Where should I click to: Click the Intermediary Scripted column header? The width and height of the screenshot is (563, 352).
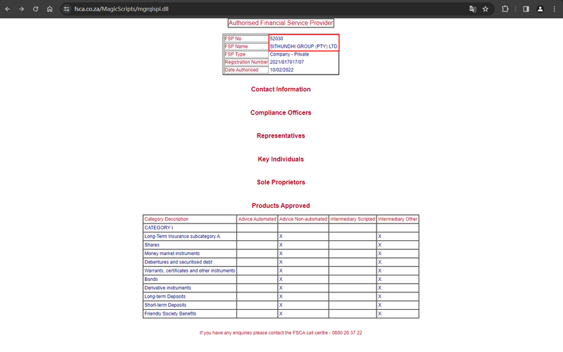353,219
